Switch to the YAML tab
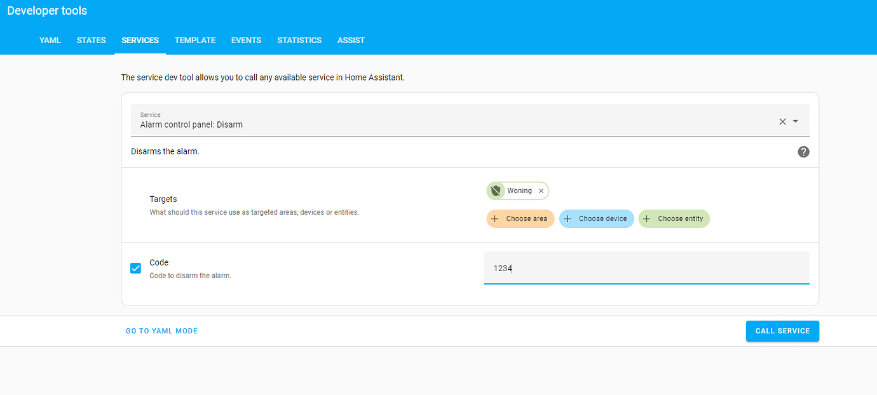 [50, 40]
